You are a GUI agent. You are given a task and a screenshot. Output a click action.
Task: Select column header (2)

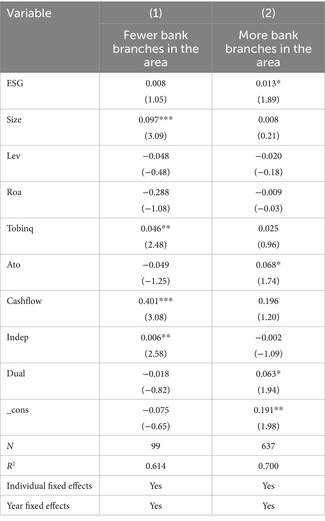[x=268, y=13]
